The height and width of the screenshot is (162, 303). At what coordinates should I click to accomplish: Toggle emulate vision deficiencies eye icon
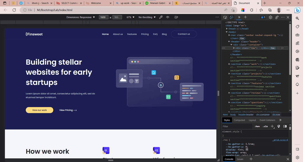click(x=168, y=17)
